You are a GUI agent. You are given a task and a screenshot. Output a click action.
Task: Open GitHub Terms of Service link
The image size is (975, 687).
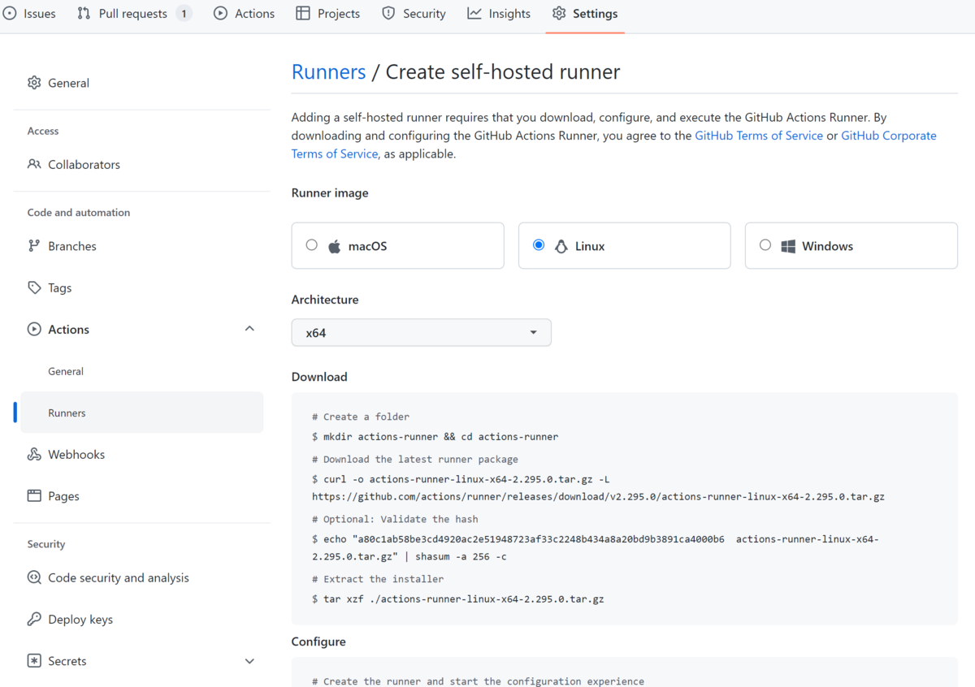coord(759,136)
